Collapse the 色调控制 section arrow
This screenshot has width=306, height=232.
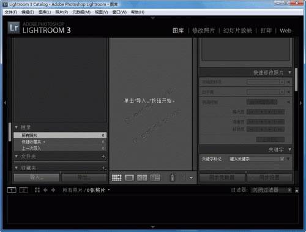288,102
